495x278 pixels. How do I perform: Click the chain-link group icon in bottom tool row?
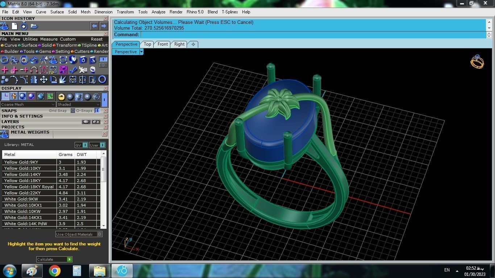point(73,80)
